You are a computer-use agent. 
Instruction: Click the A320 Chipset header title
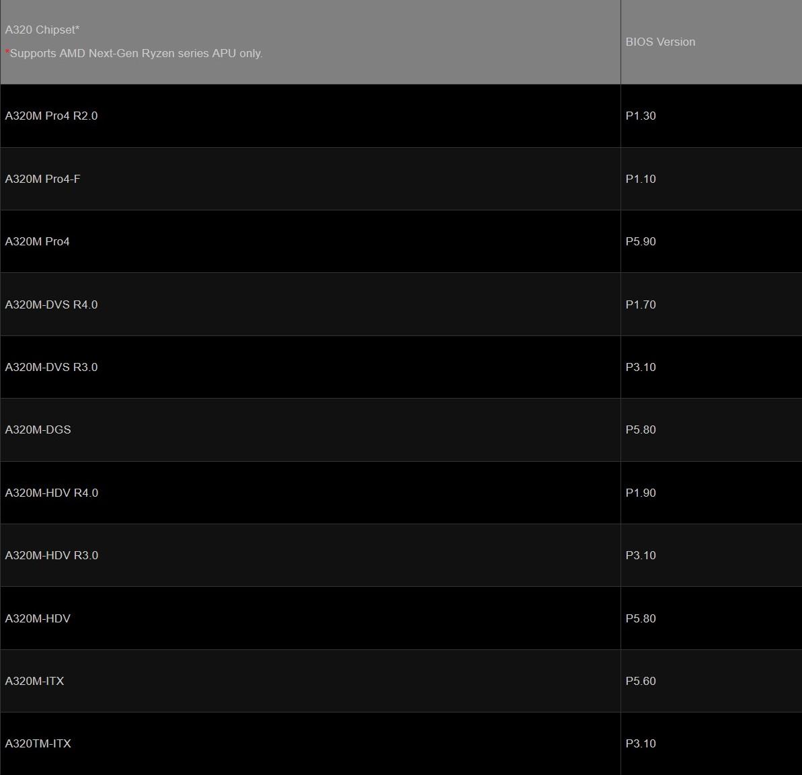coord(42,30)
